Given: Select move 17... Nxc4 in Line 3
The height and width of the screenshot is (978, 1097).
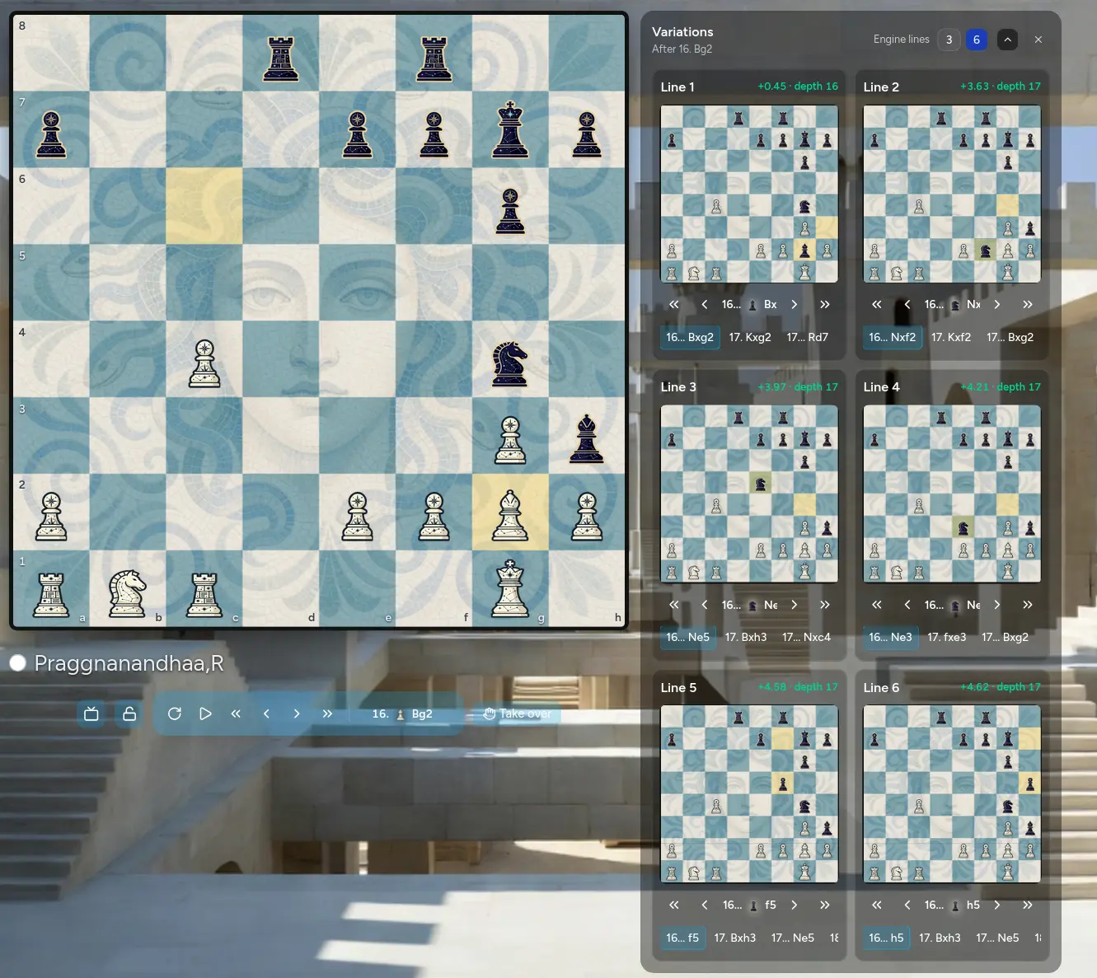Looking at the screenshot, I should point(806,637).
